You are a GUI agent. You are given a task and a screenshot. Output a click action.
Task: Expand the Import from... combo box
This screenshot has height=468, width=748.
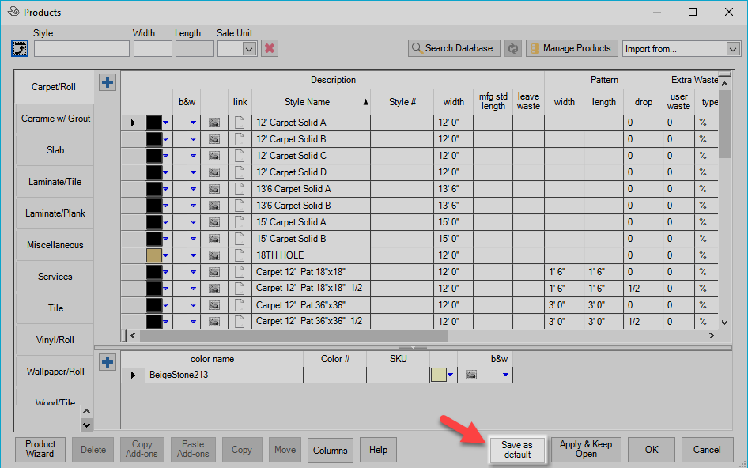click(x=733, y=49)
